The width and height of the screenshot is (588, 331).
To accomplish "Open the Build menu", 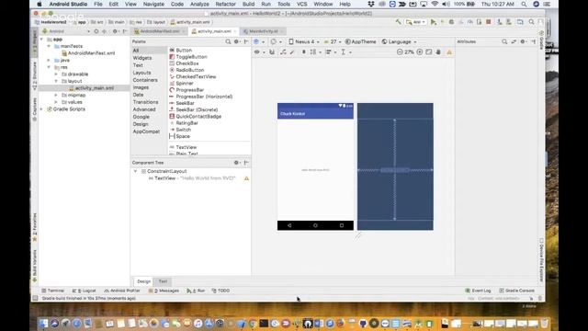I will tap(248, 4).
